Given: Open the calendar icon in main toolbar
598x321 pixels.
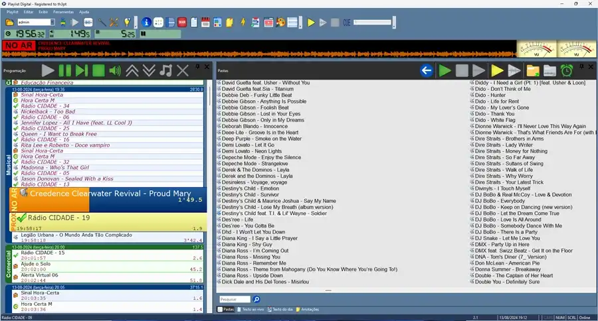Looking at the screenshot, I should 205,23.
